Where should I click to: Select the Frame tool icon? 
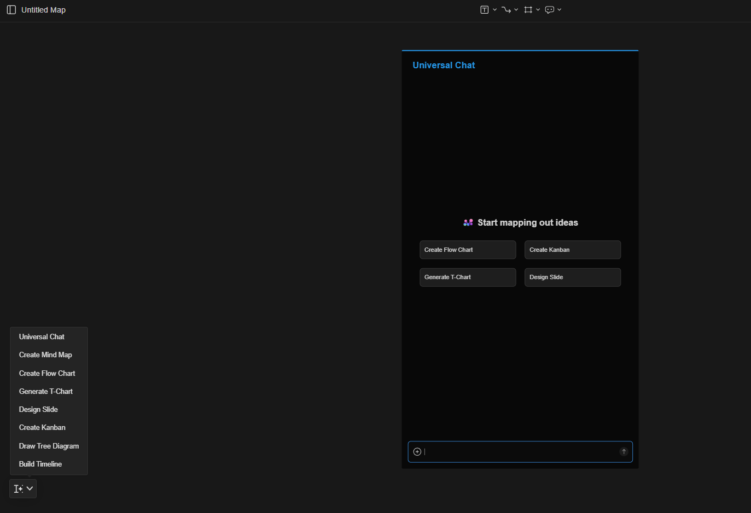point(528,10)
